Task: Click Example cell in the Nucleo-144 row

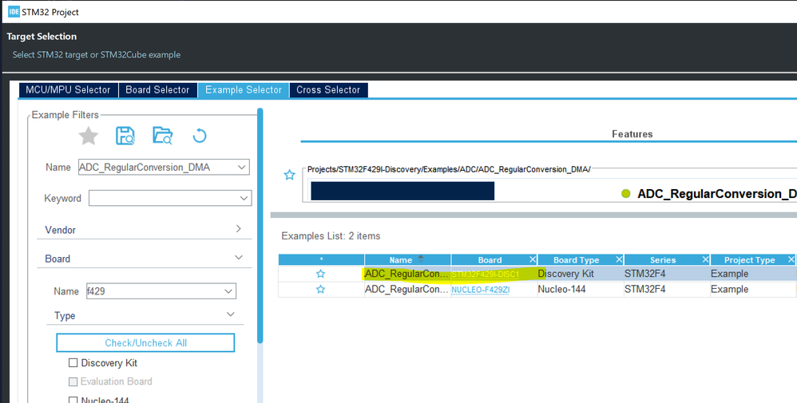Action: [753, 289]
